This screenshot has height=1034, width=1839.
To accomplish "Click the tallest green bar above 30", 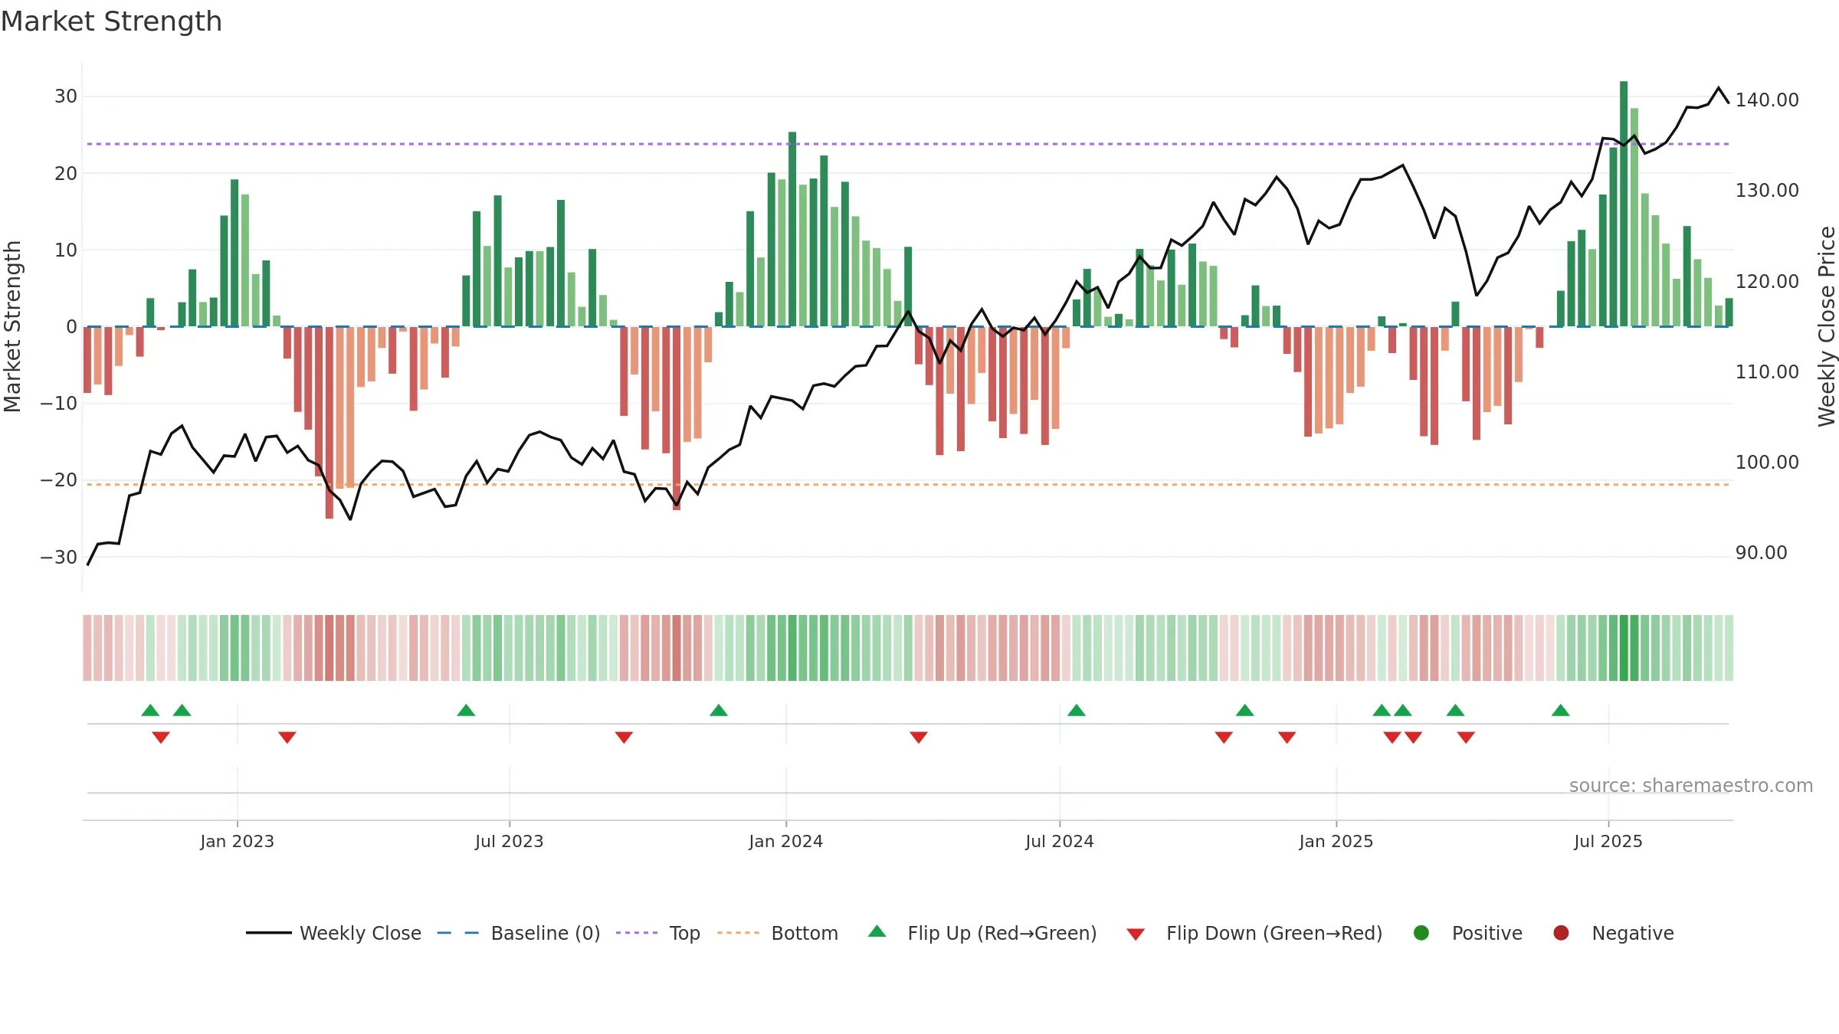I will [x=1624, y=204].
